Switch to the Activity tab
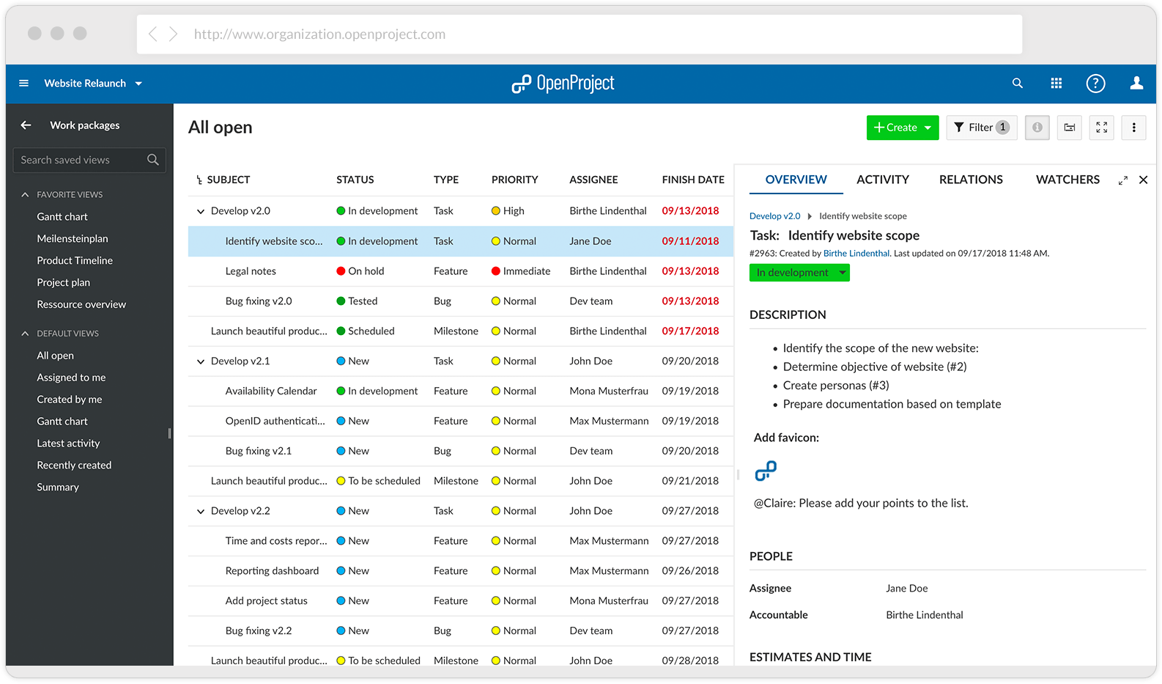 coord(882,180)
